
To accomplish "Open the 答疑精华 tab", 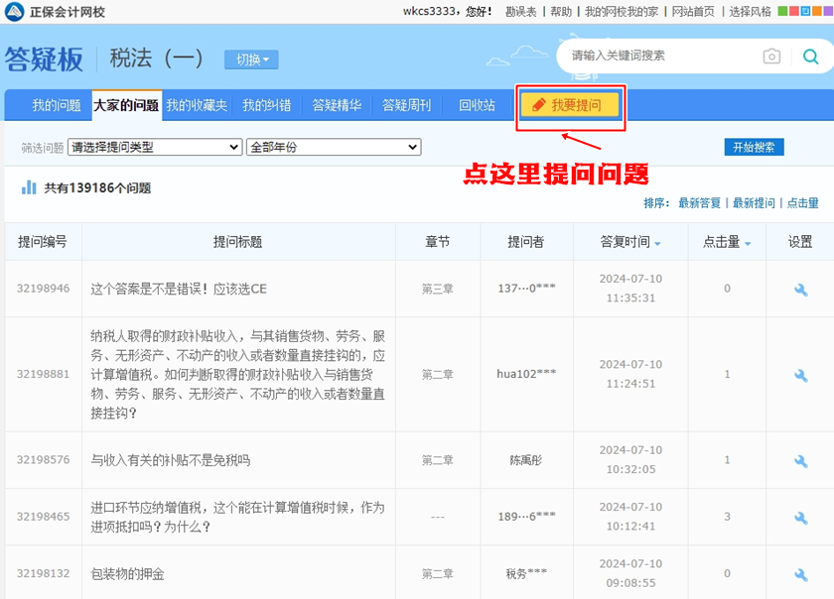I will [x=337, y=105].
